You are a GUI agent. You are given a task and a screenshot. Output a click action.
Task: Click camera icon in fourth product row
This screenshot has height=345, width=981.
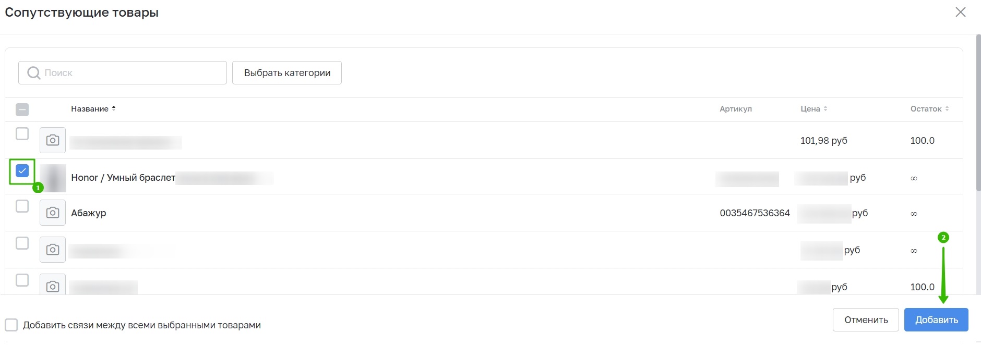coord(53,250)
